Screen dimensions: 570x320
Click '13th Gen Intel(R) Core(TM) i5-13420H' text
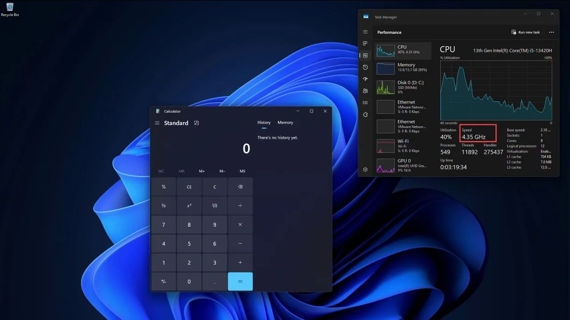click(x=513, y=50)
